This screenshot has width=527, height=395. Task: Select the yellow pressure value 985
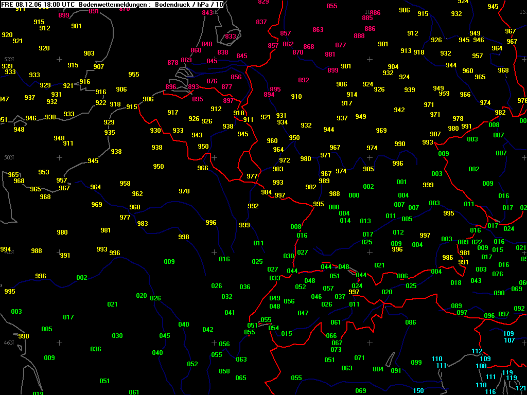tap(368, 169)
